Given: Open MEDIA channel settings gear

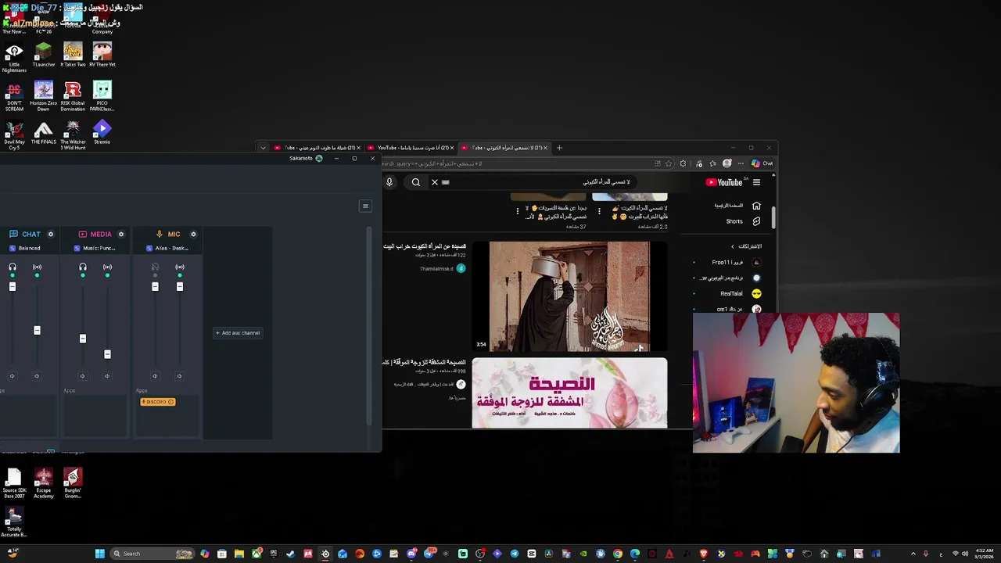Looking at the screenshot, I should (120, 234).
